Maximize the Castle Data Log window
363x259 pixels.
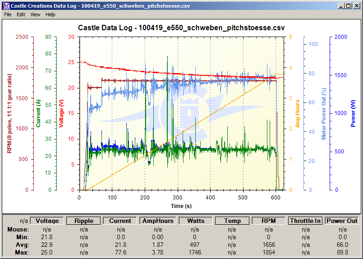point(348,6)
